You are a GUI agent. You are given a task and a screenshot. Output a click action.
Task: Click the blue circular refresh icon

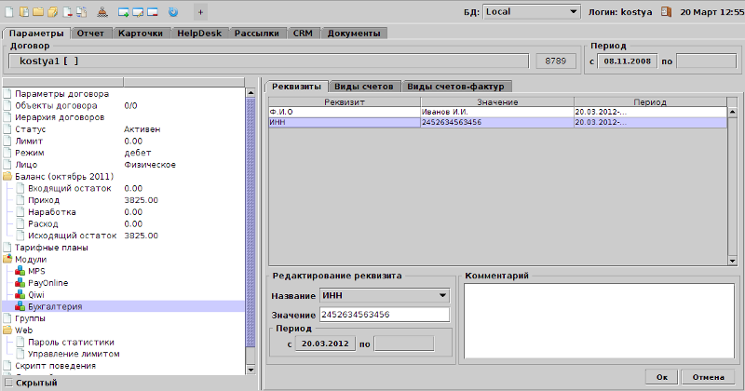173,12
